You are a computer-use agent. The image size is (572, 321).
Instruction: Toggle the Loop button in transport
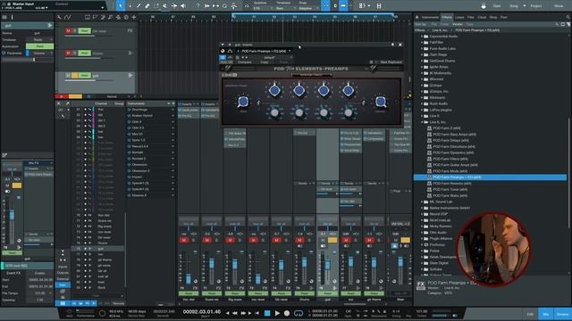[x=299, y=313]
